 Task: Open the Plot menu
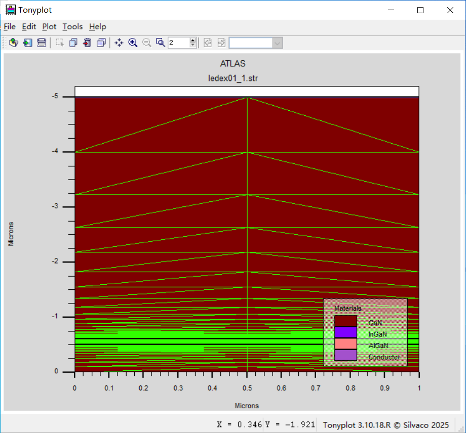[x=49, y=27]
